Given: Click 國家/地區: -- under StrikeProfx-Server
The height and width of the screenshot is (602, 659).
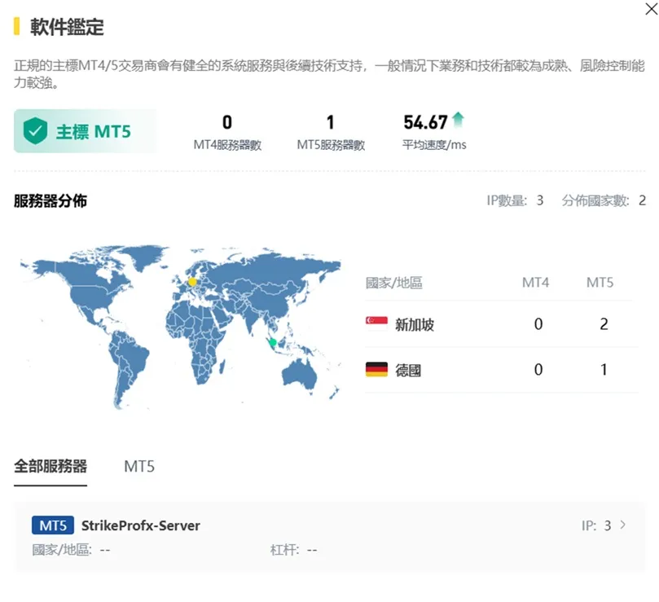Looking at the screenshot, I should [x=71, y=550].
